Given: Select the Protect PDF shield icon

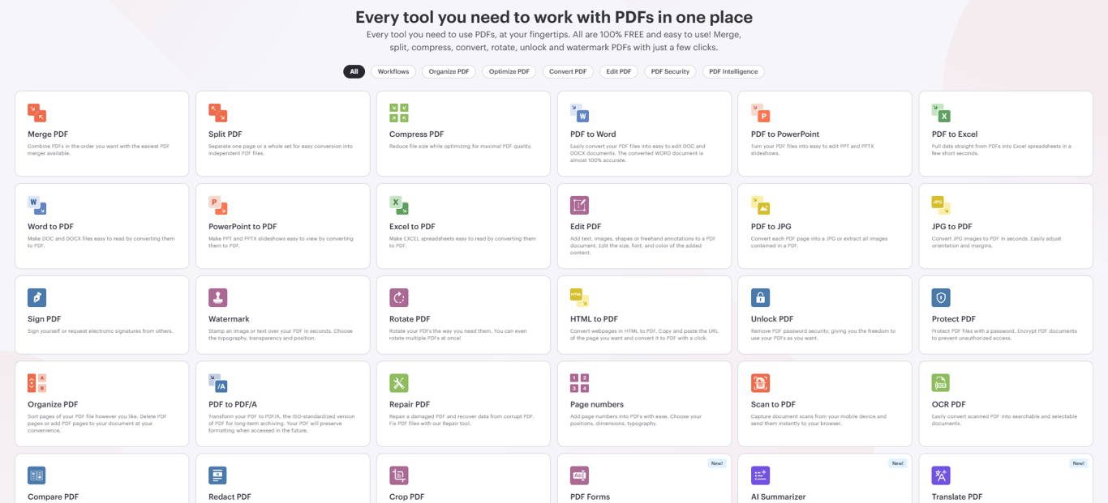Looking at the screenshot, I should (x=941, y=297).
